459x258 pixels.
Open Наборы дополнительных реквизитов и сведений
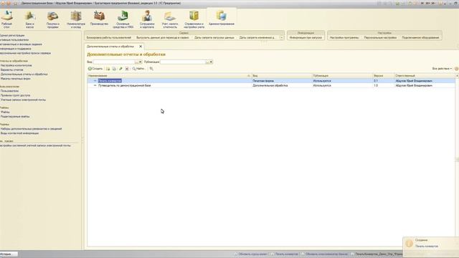[x=31, y=129]
